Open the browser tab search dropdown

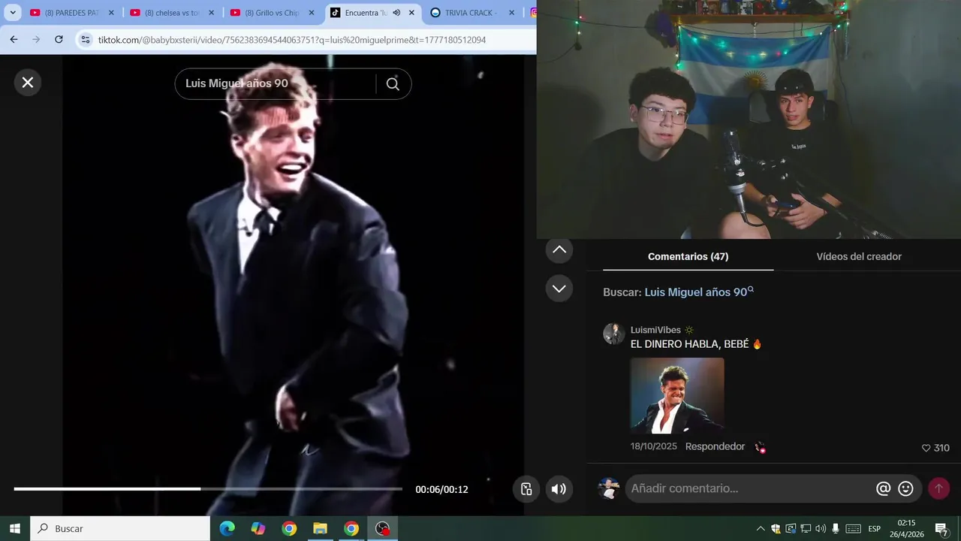[13, 13]
